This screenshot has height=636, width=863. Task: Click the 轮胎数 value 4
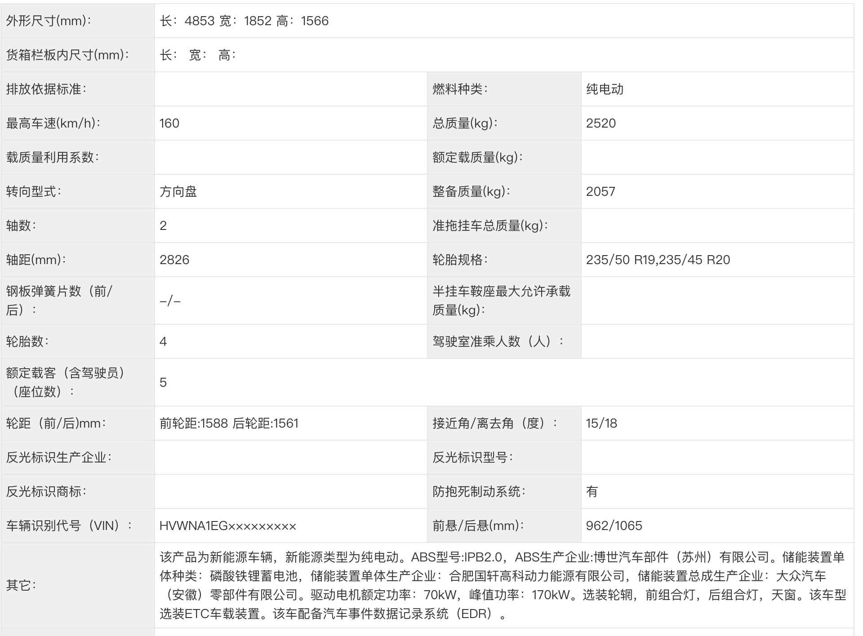pos(163,341)
